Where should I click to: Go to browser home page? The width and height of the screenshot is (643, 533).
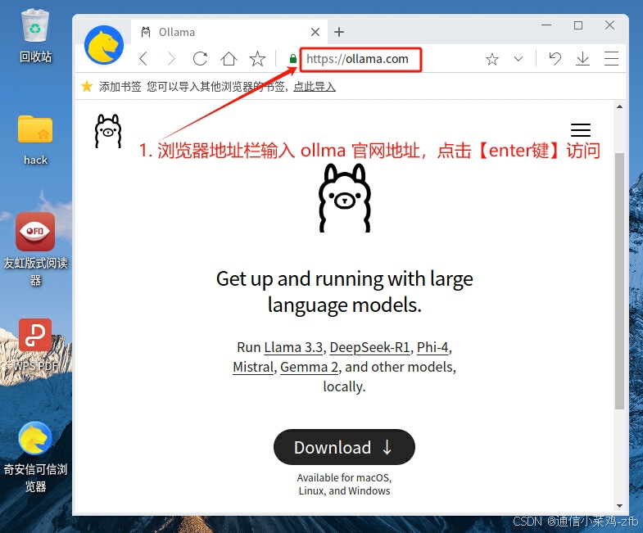pyautogui.click(x=229, y=59)
